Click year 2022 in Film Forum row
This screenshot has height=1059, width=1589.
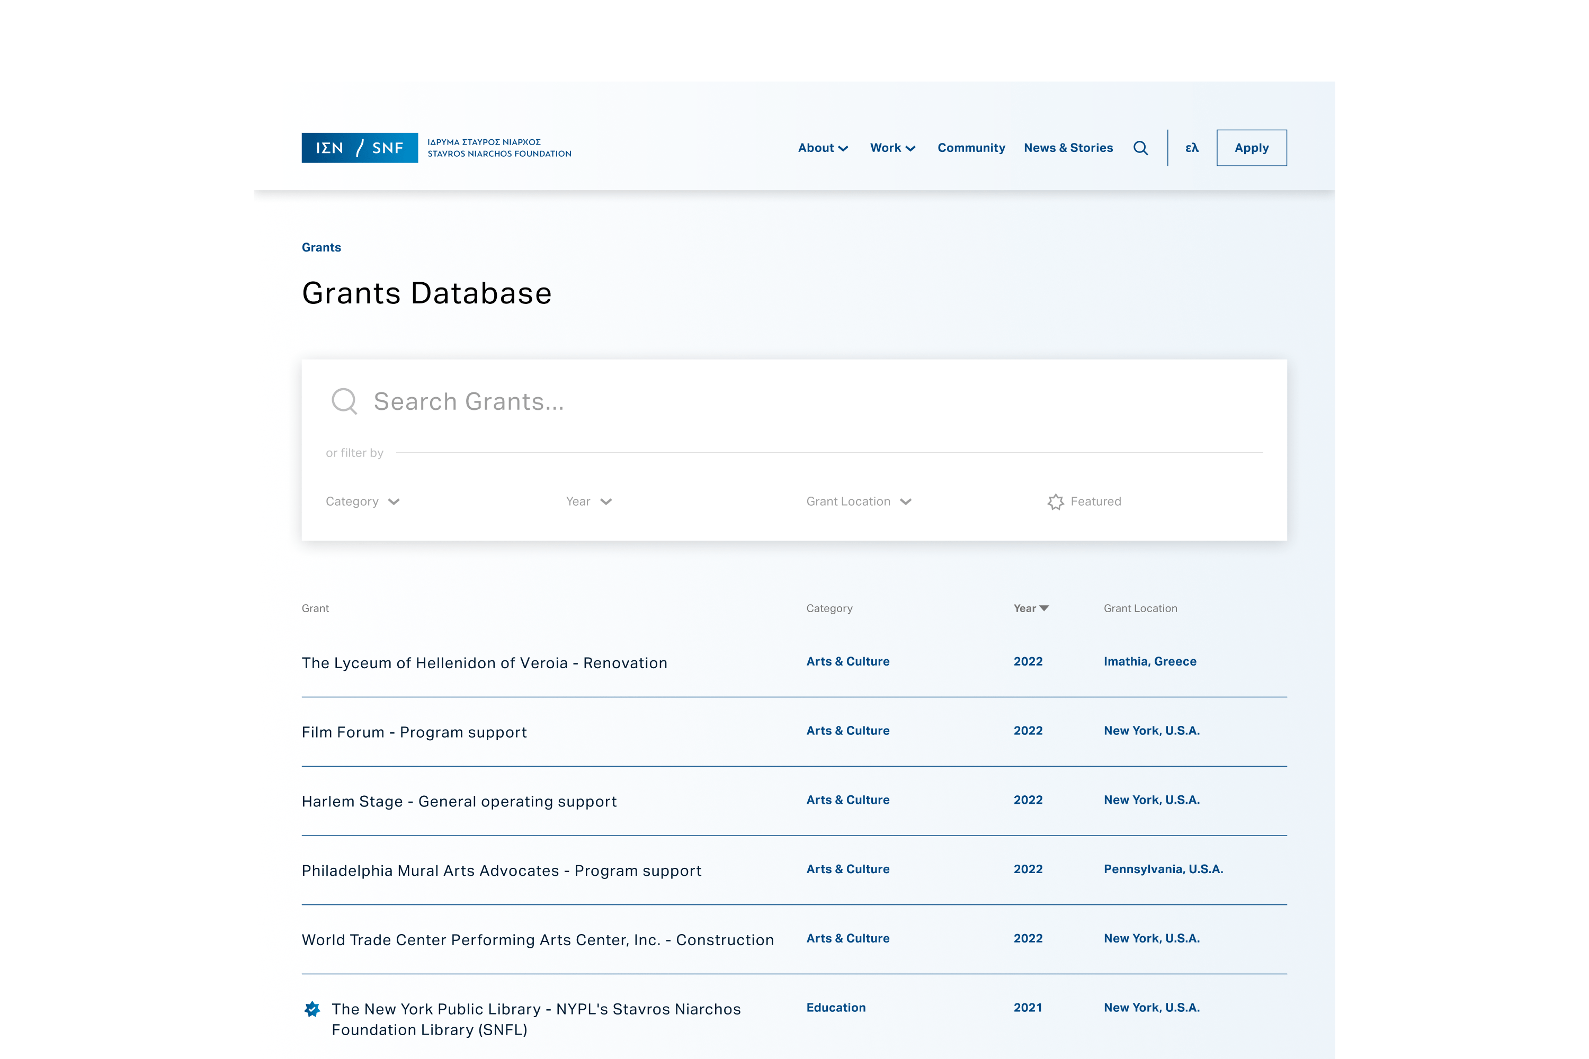point(1028,731)
